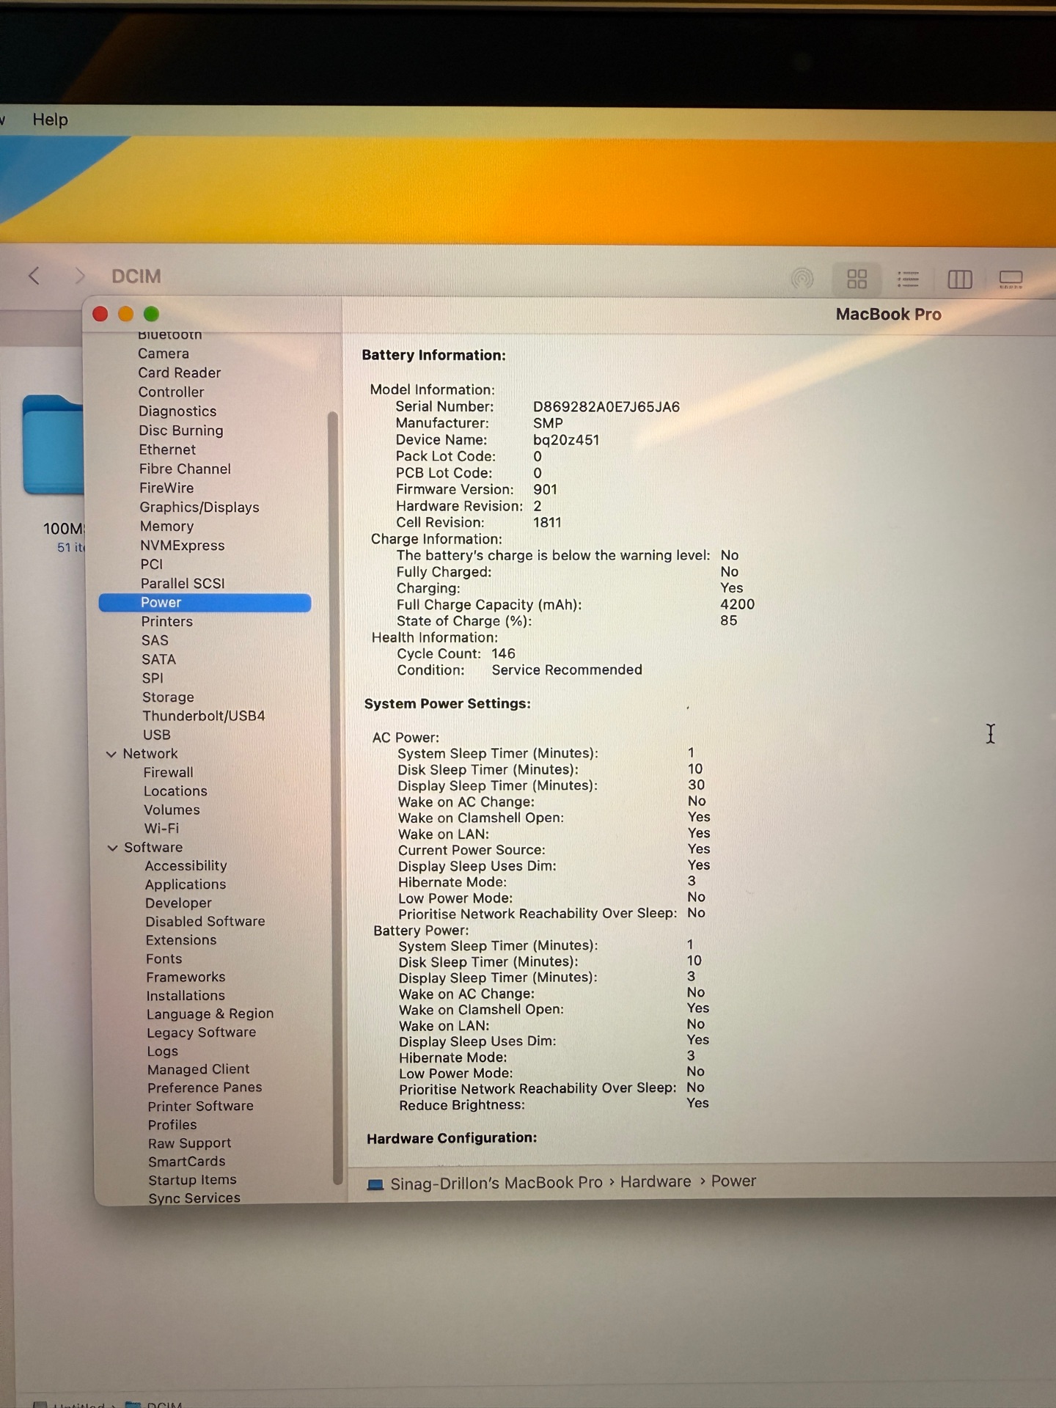Select Preference Panes in sidebar

205,1088
